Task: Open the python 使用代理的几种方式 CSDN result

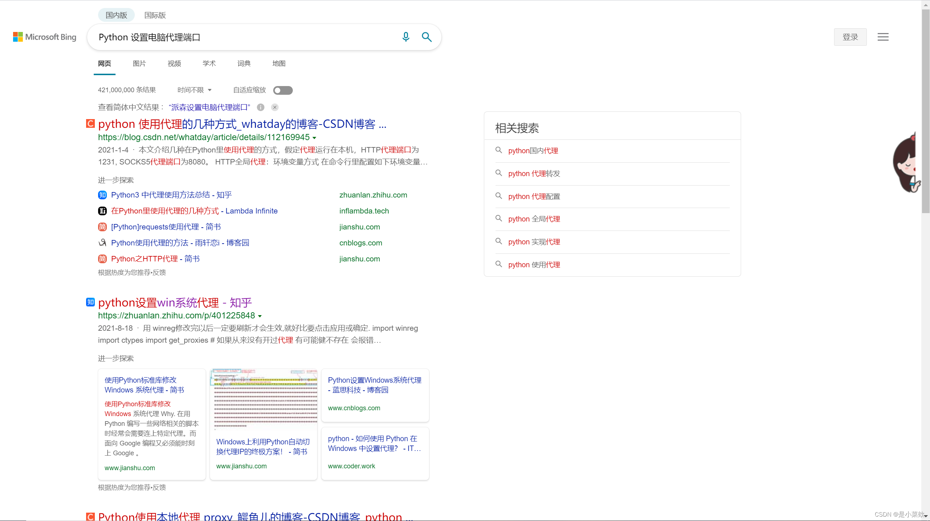Action: tap(242, 124)
